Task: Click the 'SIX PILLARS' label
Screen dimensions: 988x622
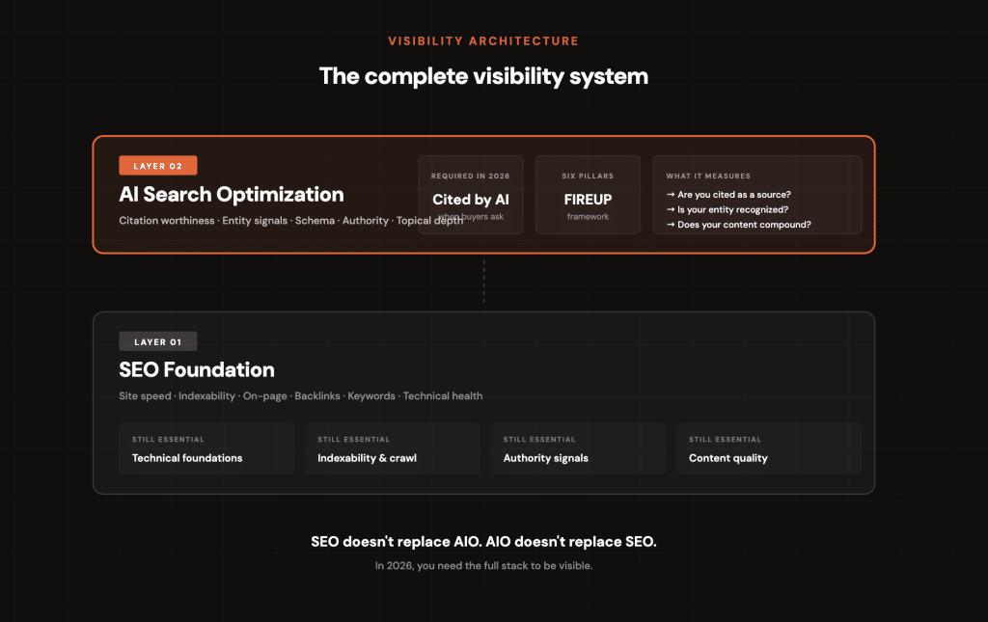Action: tap(588, 176)
